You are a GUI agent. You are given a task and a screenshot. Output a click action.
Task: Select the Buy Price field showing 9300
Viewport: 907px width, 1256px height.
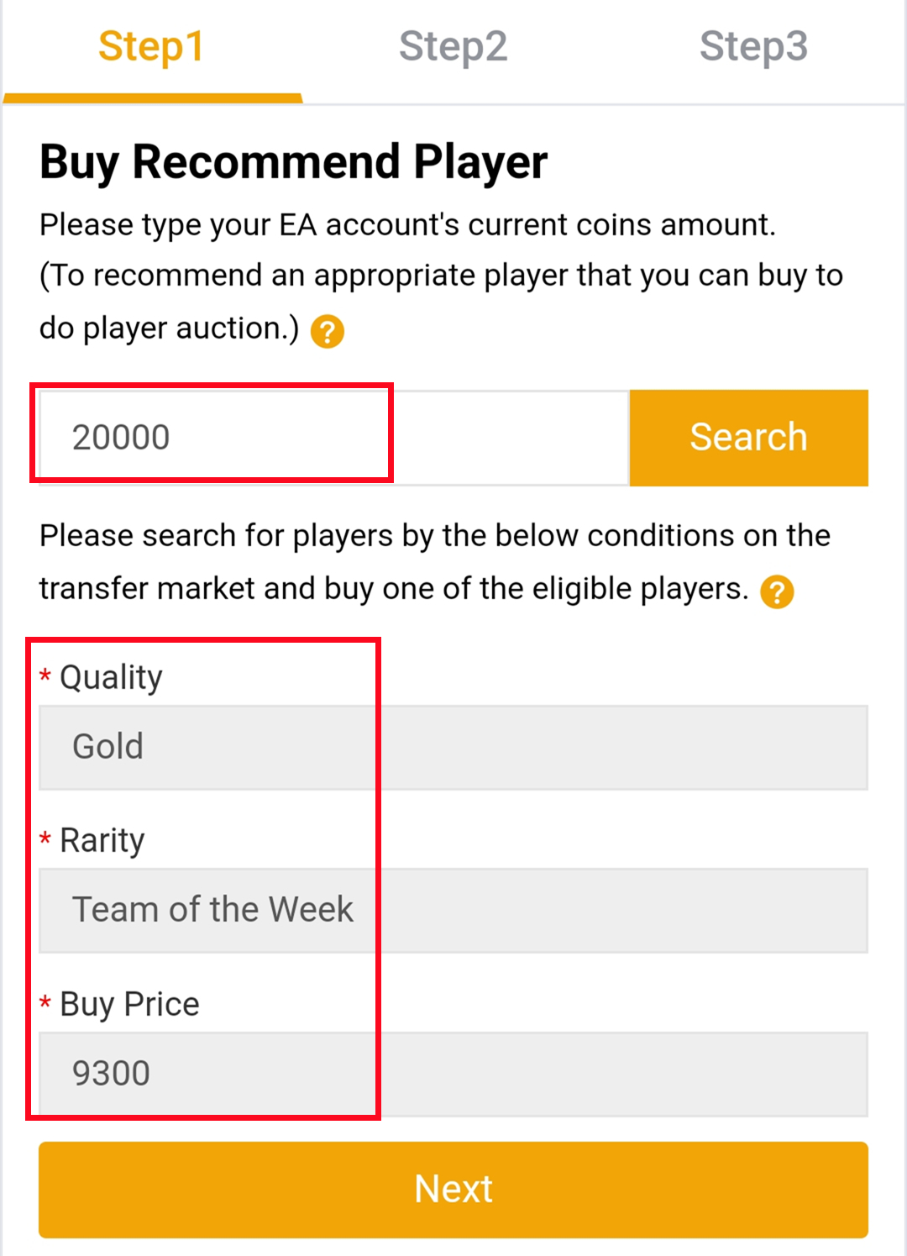[x=453, y=1072]
